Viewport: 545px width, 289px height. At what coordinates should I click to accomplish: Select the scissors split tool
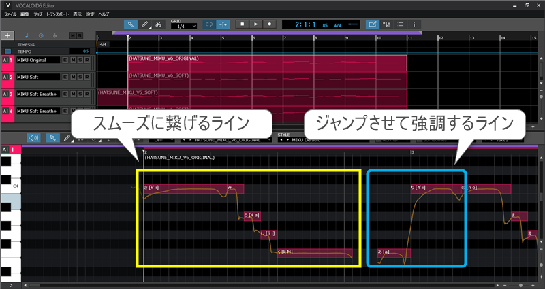point(158,24)
